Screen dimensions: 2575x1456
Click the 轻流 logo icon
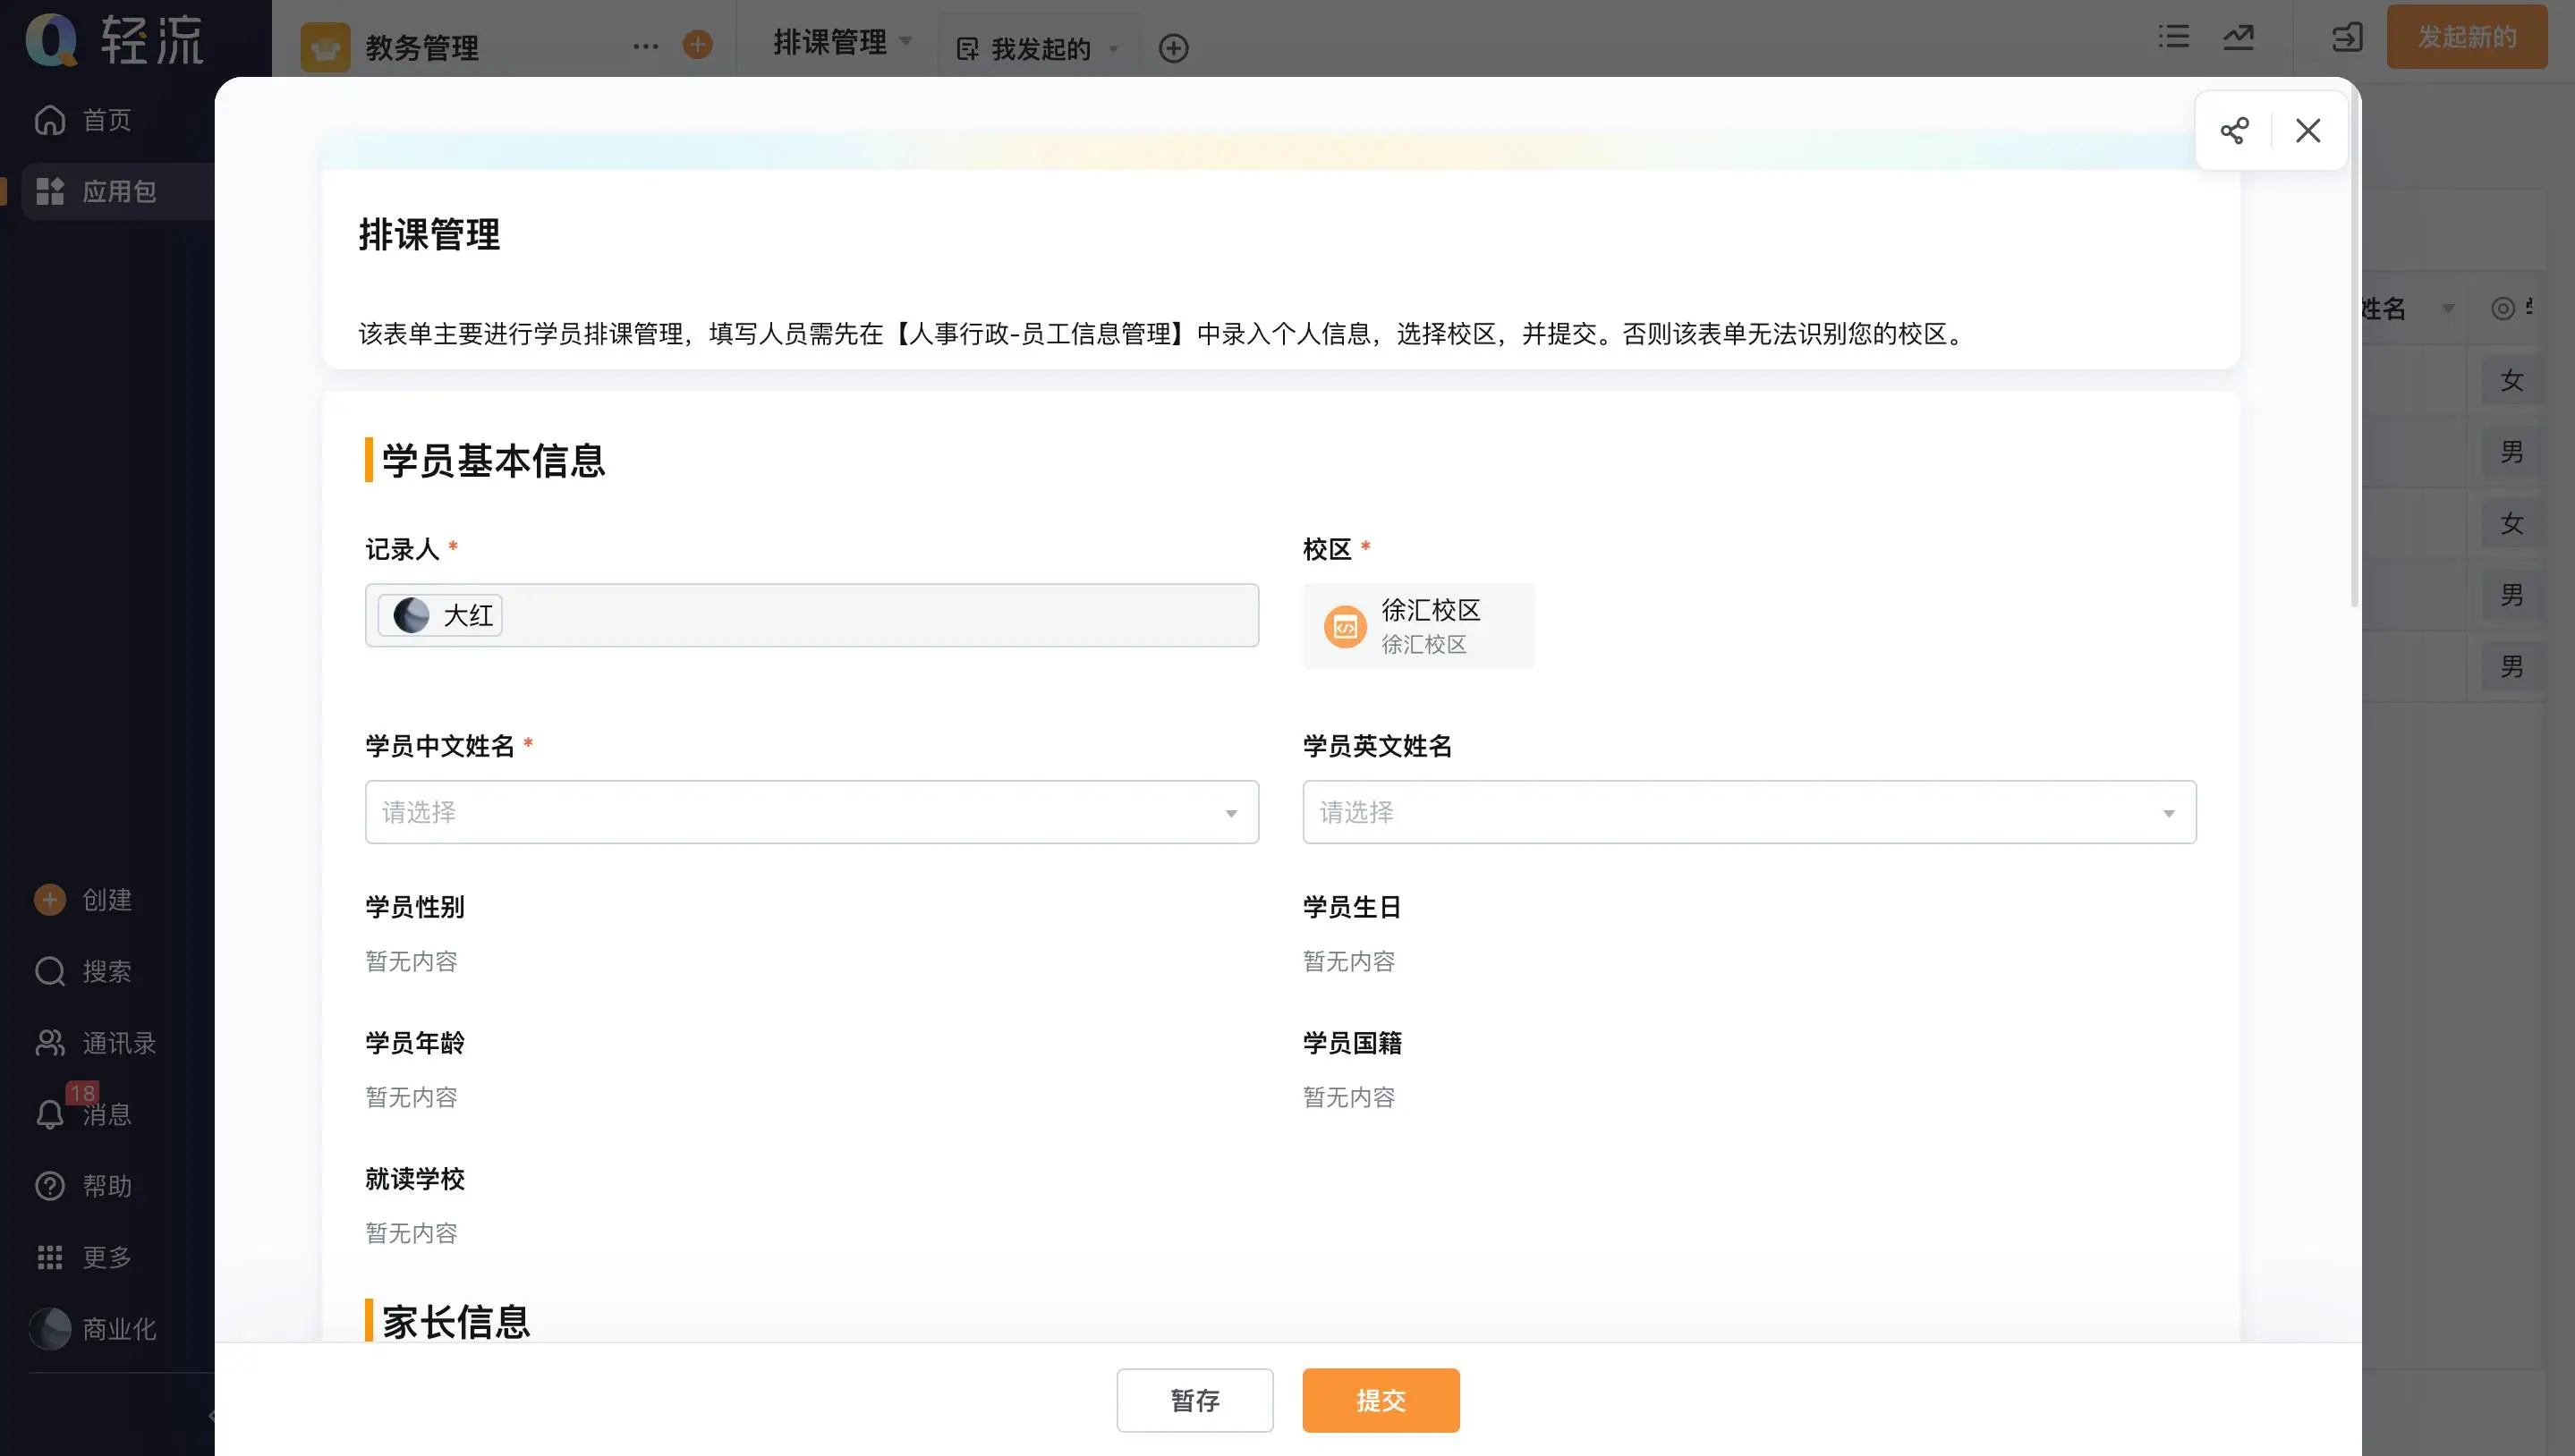(x=51, y=40)
